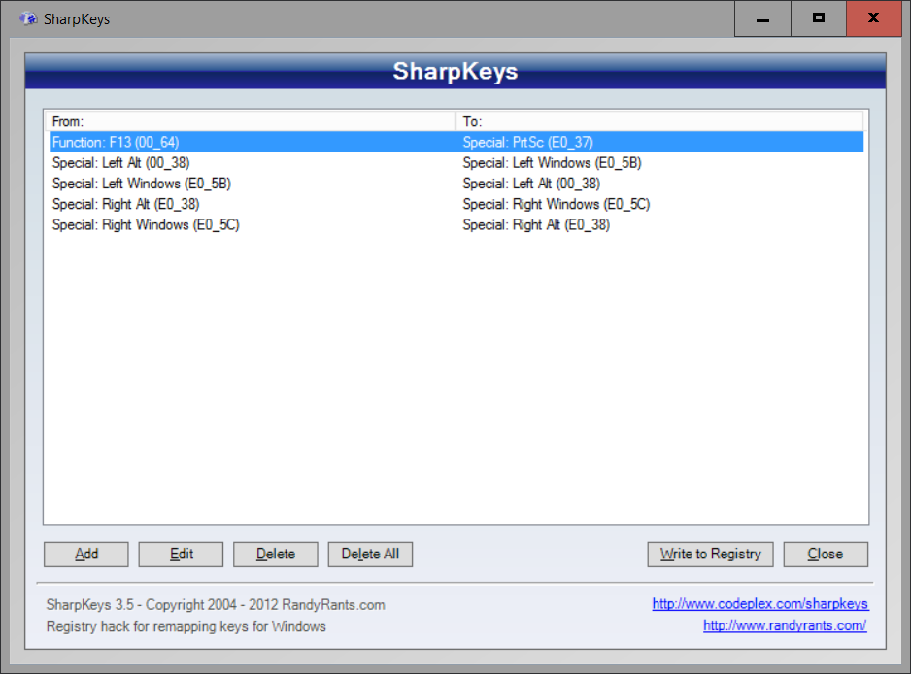Click the From: column header
911x674 pixels.
(250, 121)
